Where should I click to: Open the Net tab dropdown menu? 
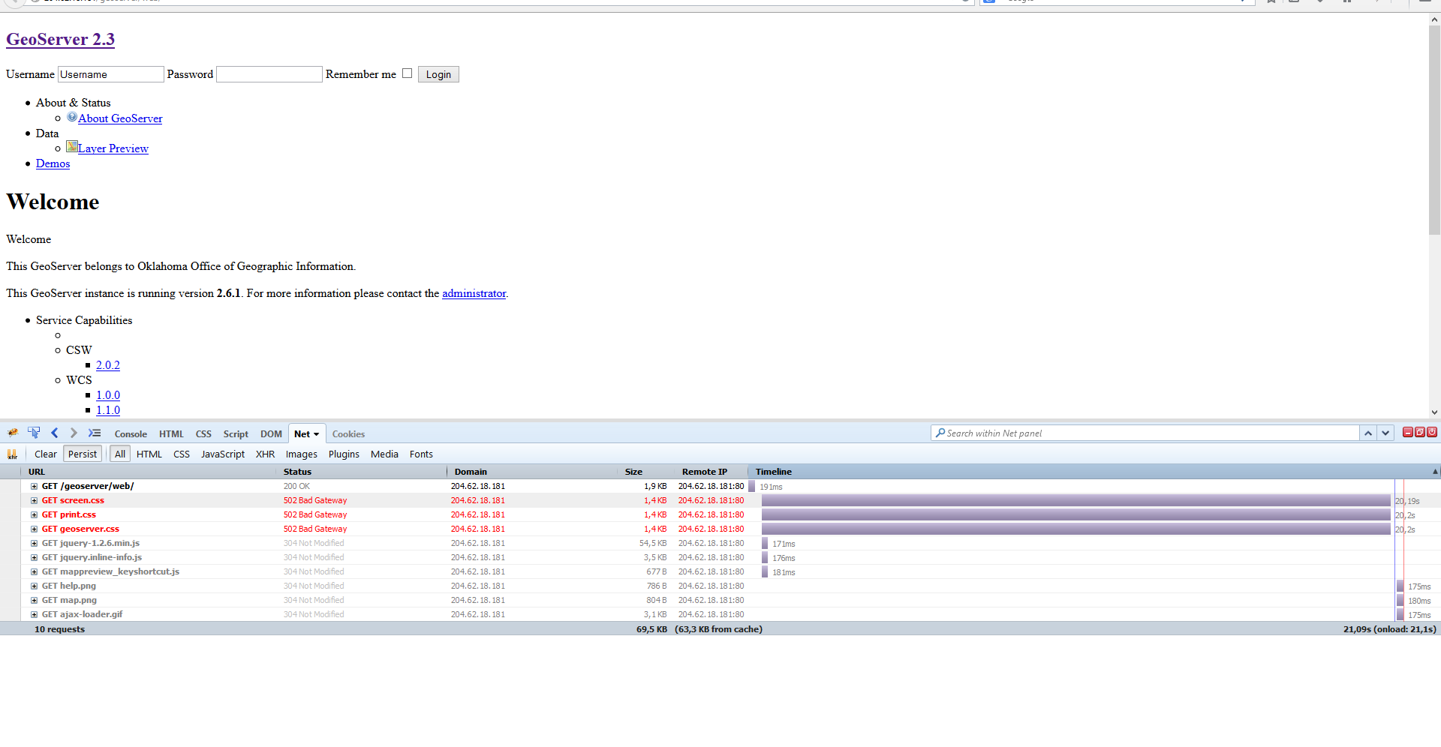click(x=316, y=434)
